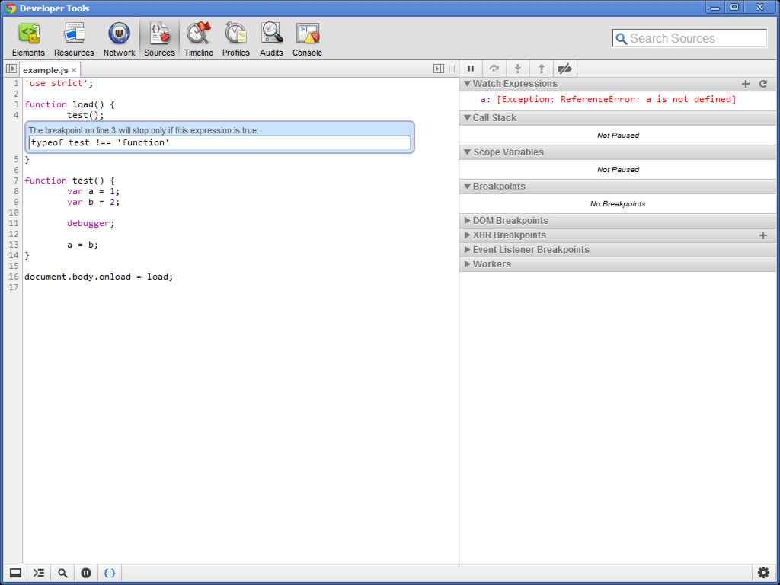Switch to the Console panel
The image size is (780, 585).
point(307,40)
